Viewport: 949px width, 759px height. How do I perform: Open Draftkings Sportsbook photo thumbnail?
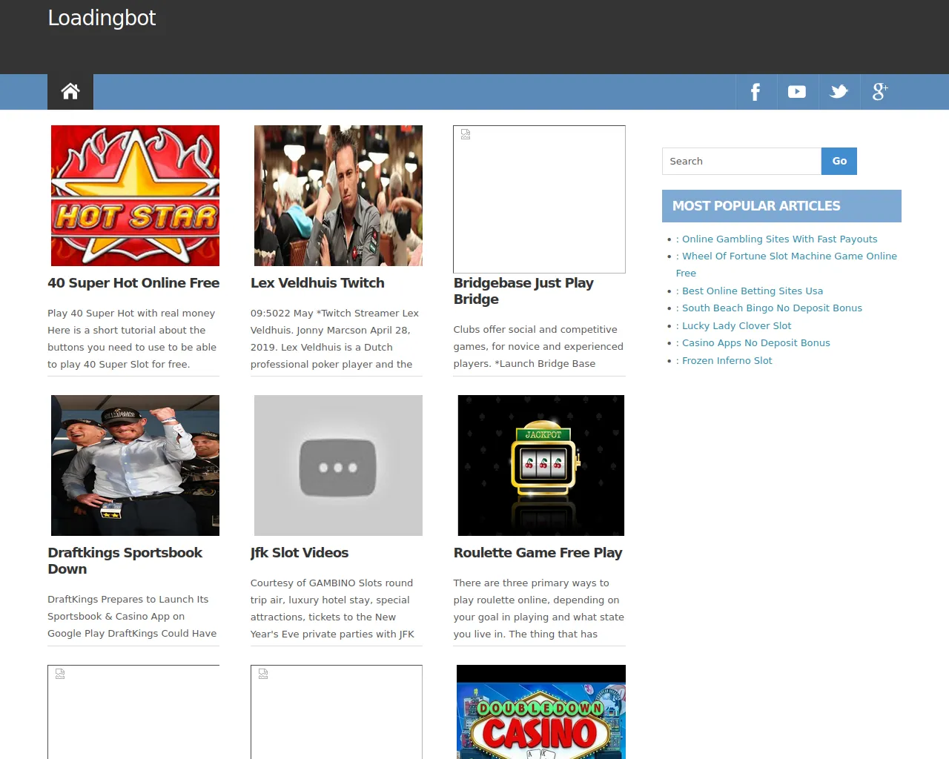pos(135,465)
